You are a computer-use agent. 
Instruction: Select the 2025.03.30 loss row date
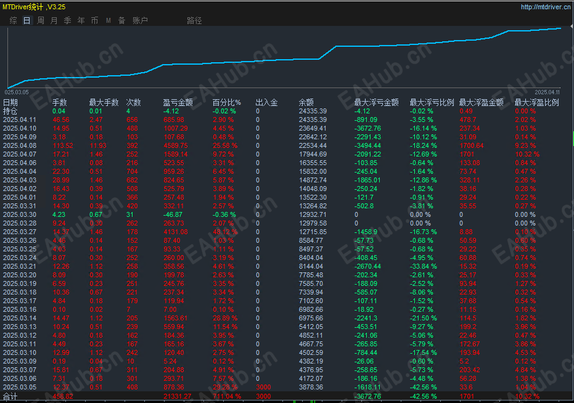click(20, 214)
